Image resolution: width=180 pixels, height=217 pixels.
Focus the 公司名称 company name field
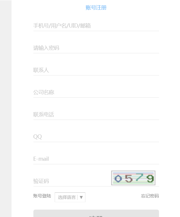[96, 92]
